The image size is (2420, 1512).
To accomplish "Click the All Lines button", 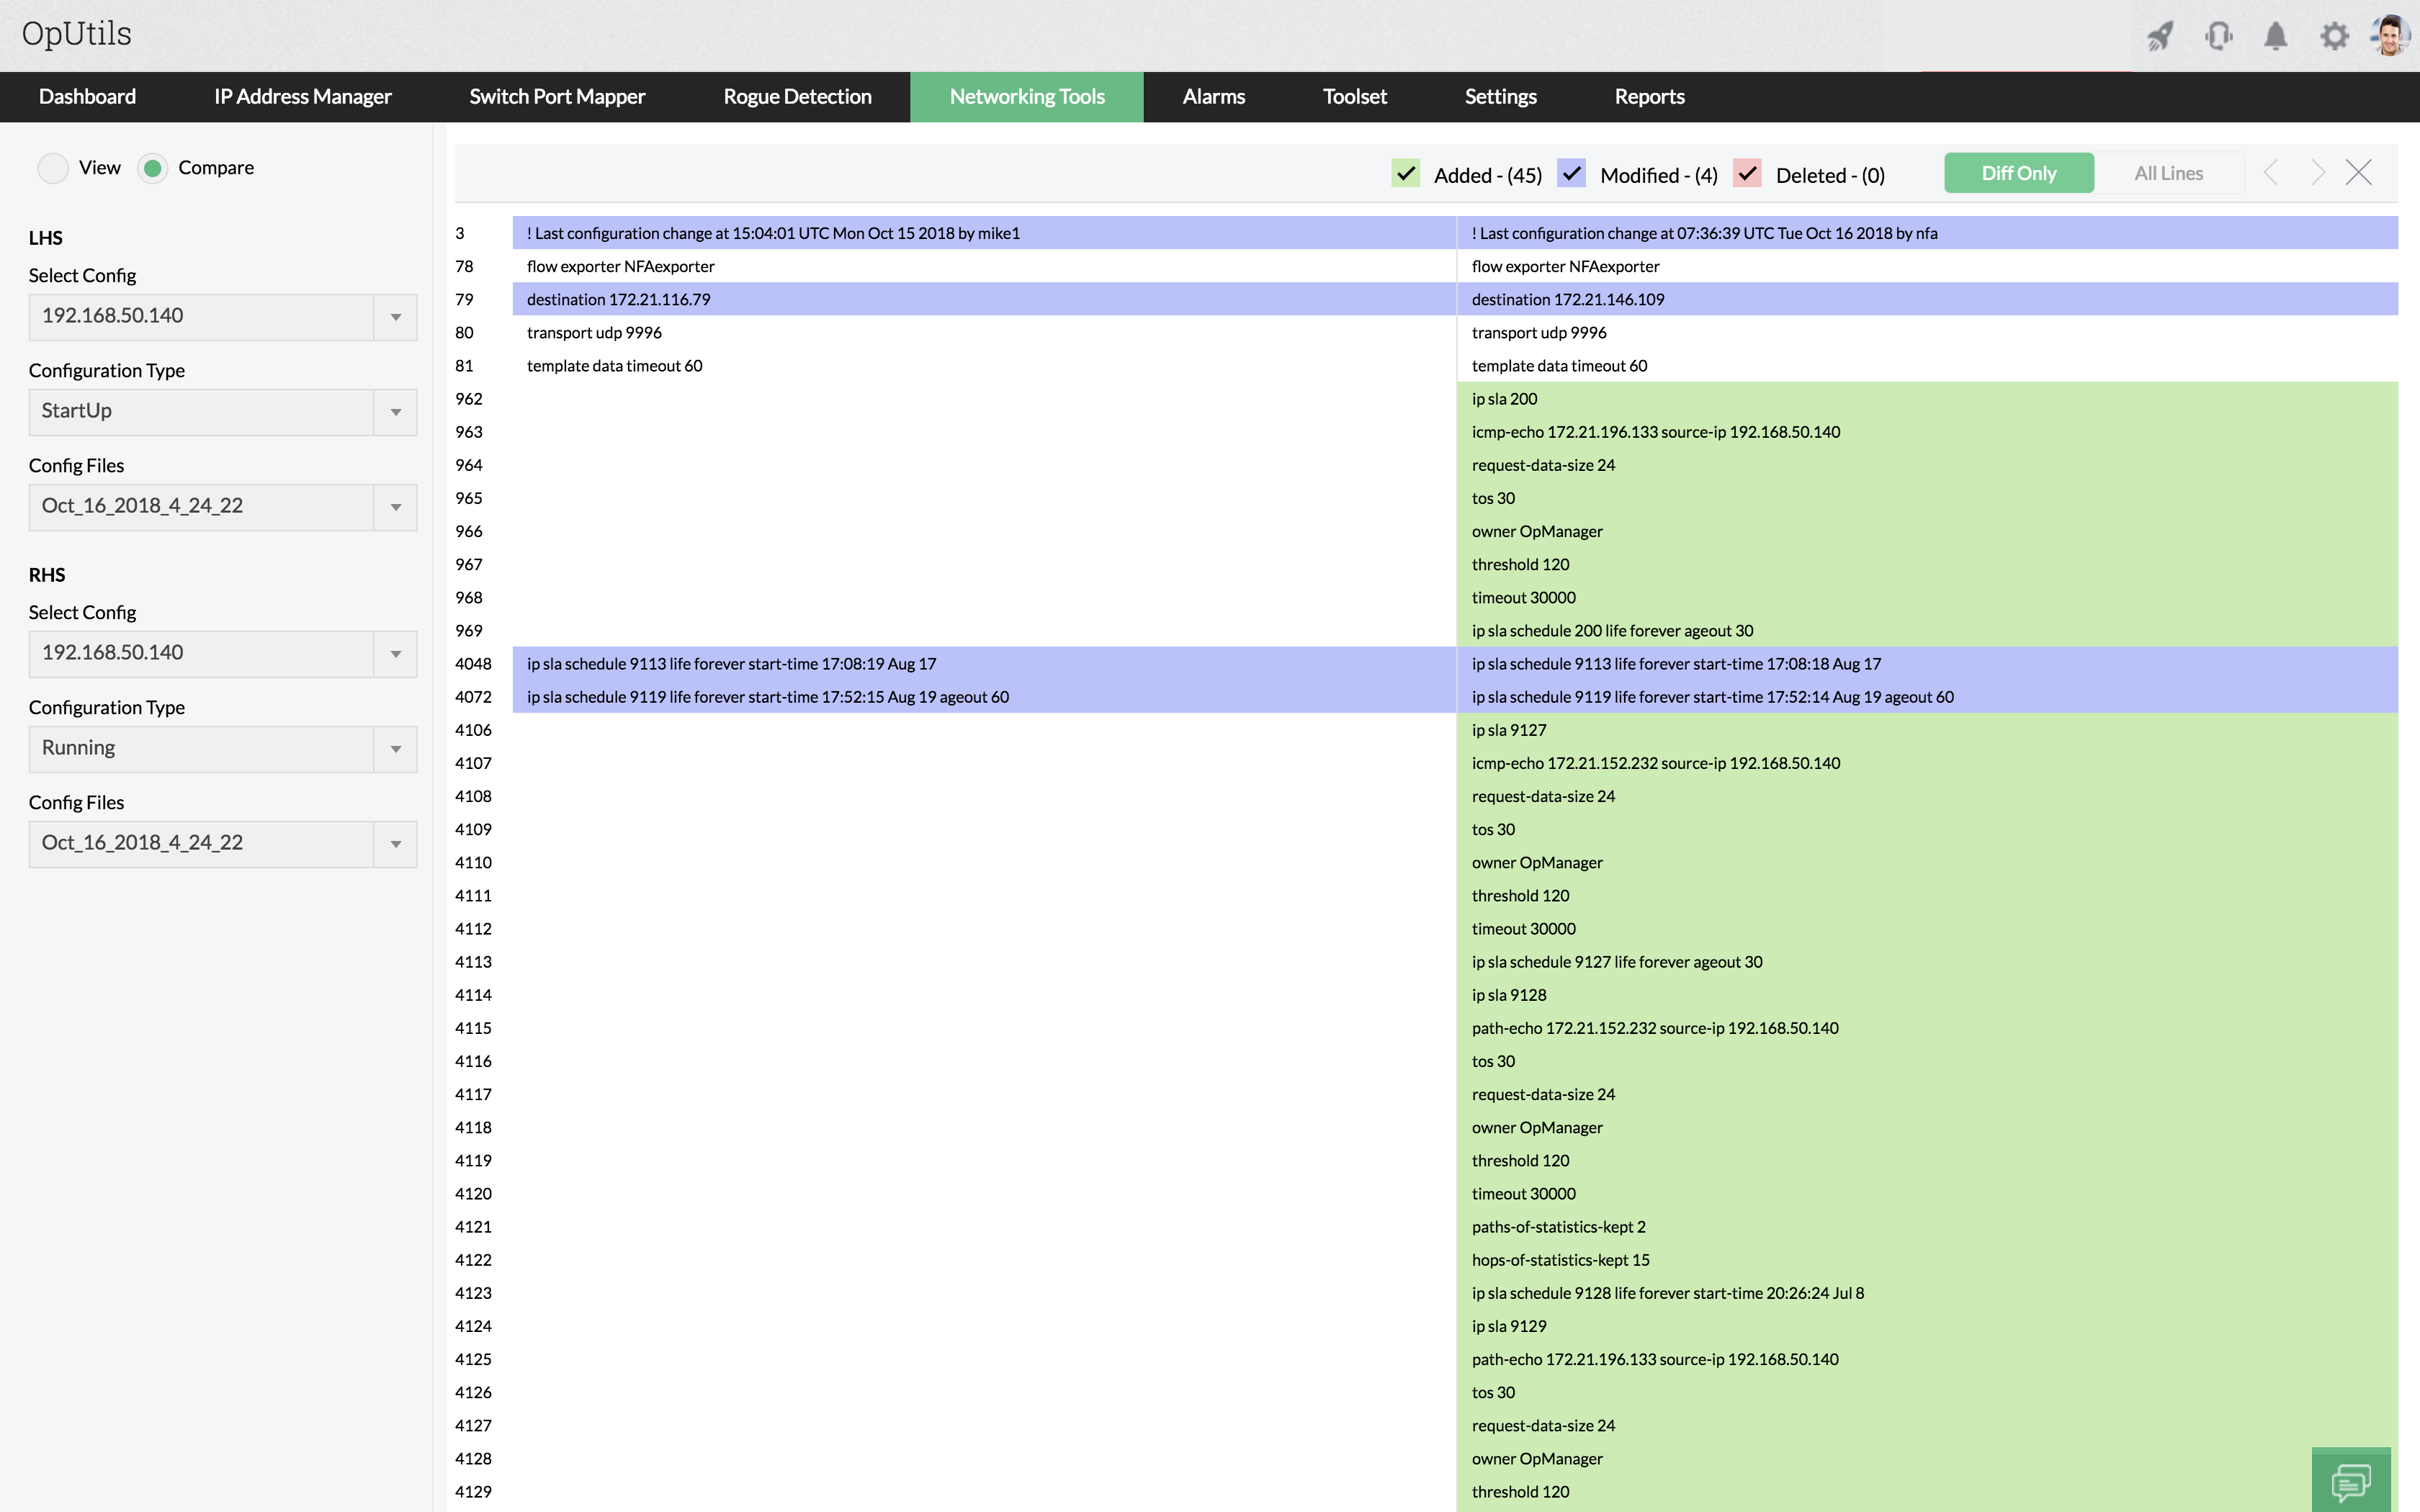I will [x=2168, y=173].
